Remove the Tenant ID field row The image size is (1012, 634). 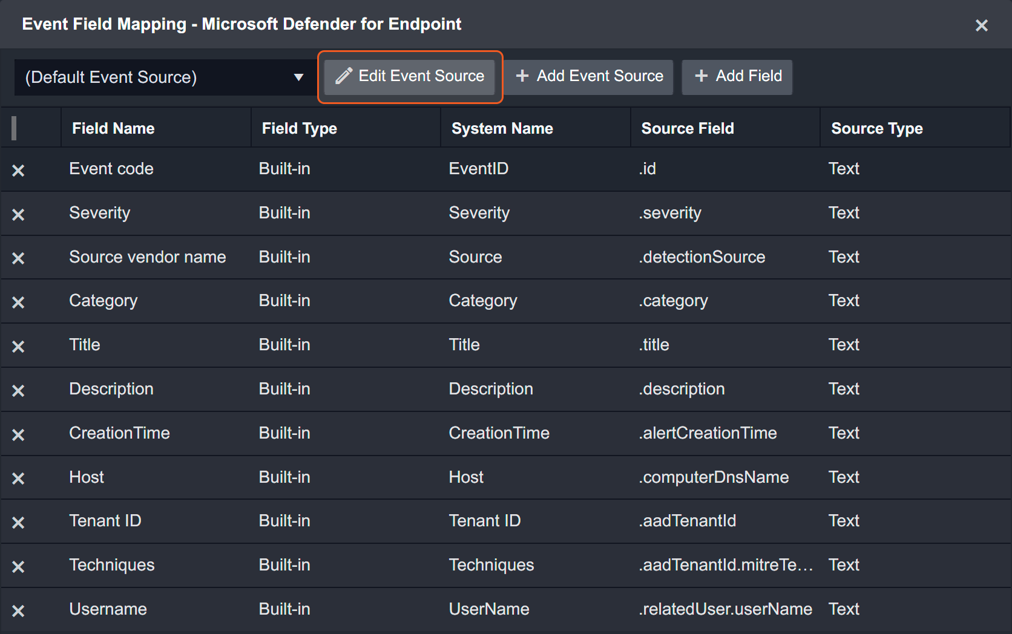click(x=18, y=523)
